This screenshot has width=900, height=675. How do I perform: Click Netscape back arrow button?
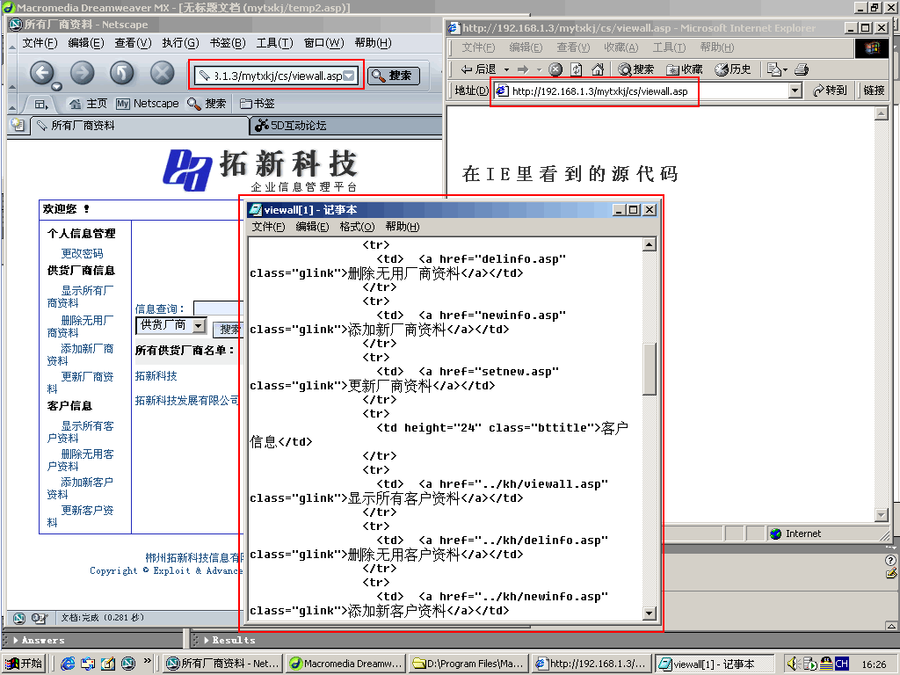point(42,73)
